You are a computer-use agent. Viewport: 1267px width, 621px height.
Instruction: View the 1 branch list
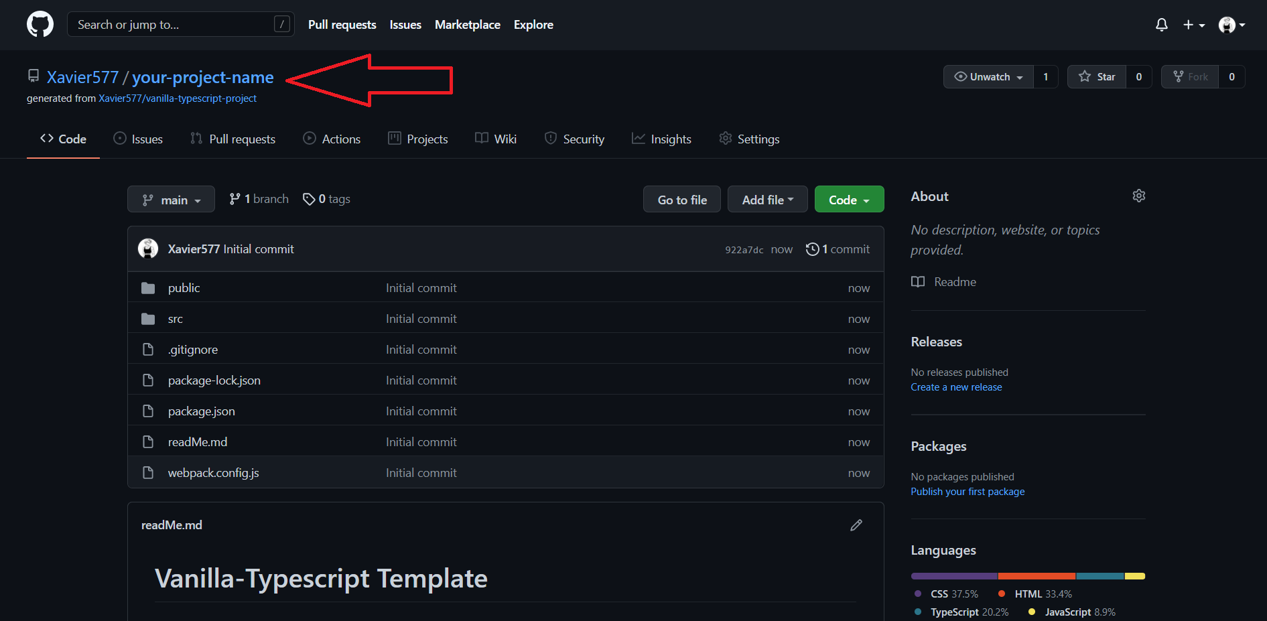point(259,199)
